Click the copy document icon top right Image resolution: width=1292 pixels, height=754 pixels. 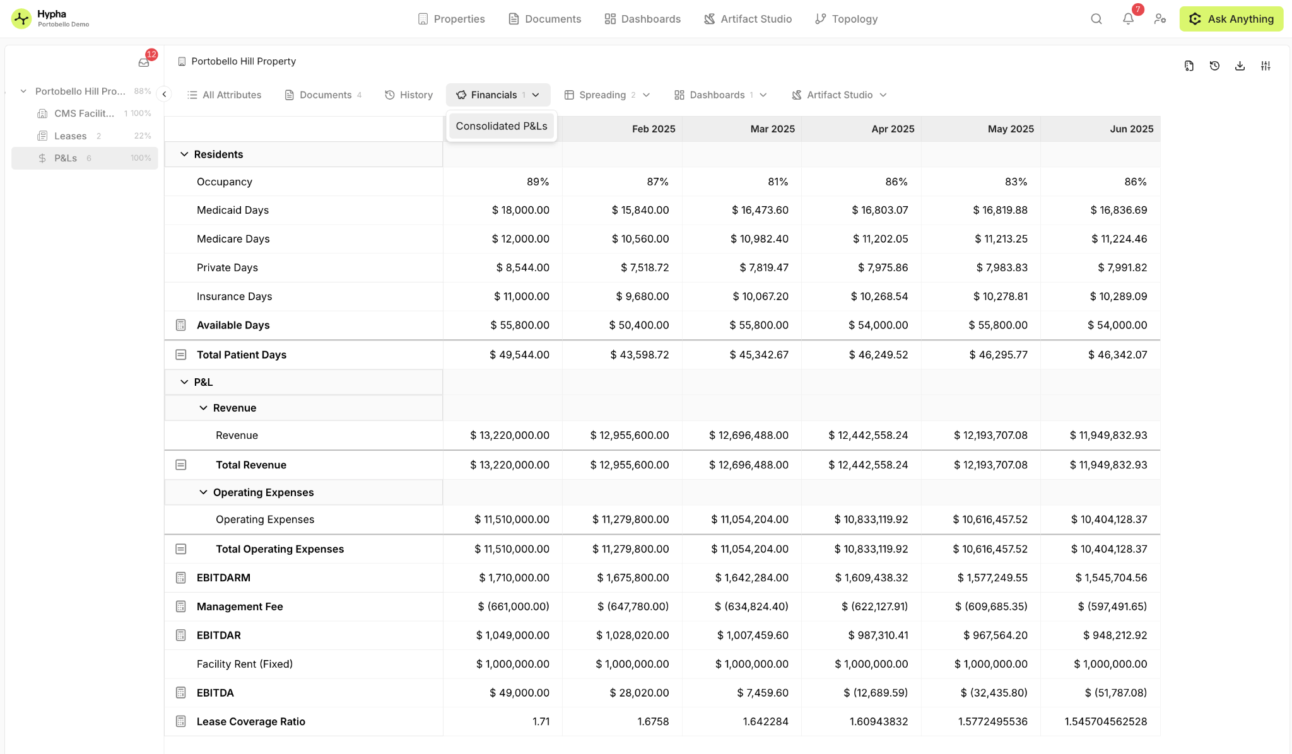click(1189, 66)
